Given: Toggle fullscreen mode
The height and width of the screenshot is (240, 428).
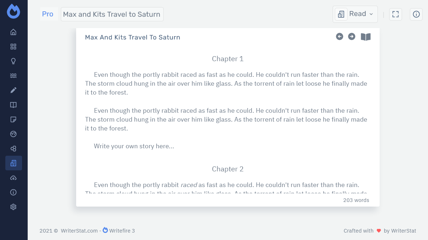Looking at the screenshot, I should click(x=395, y=14).
